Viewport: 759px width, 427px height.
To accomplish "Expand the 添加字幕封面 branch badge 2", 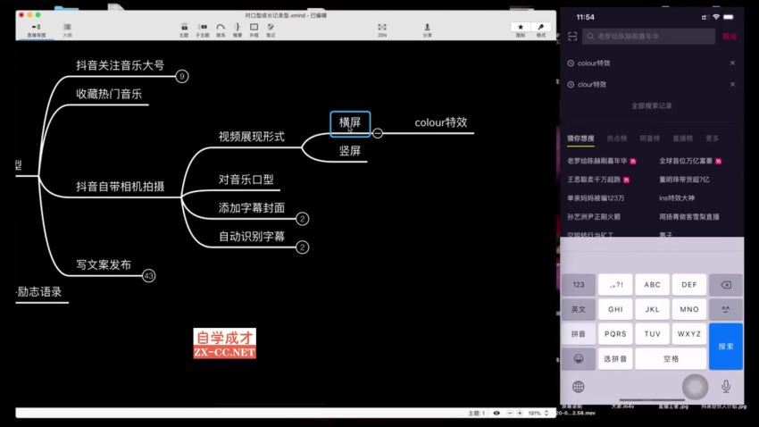I will (x=303, y=219).
